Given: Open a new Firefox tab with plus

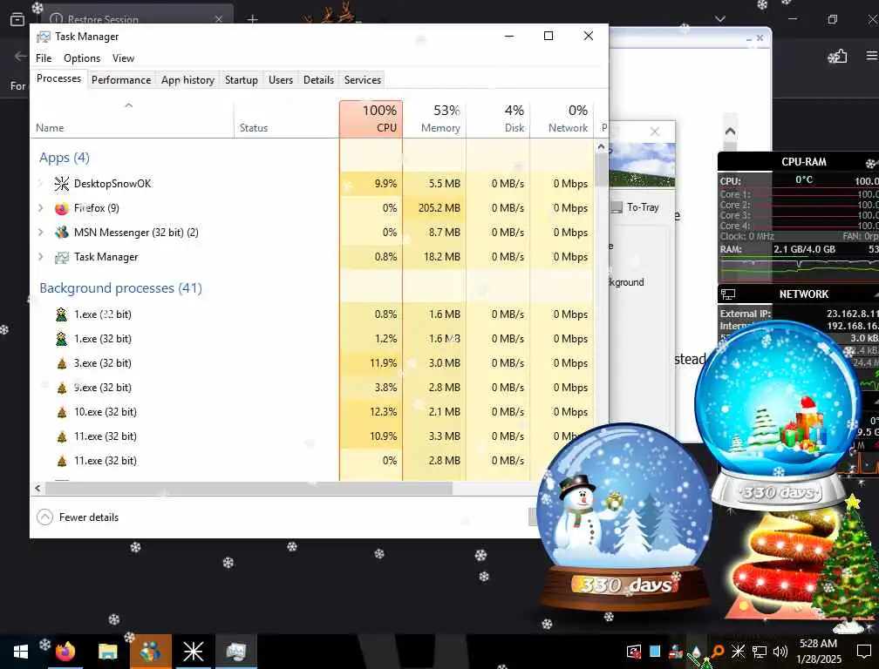Looking at the screenshot, I should [253, 19].
